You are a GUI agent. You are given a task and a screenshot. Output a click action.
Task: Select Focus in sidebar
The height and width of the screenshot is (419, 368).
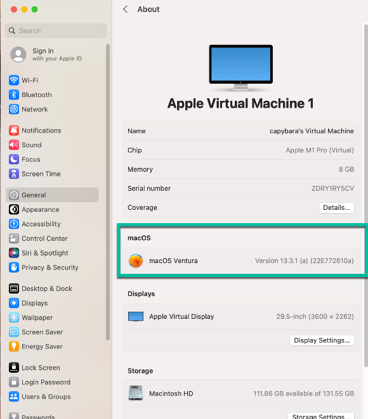[x=31, y=159]
